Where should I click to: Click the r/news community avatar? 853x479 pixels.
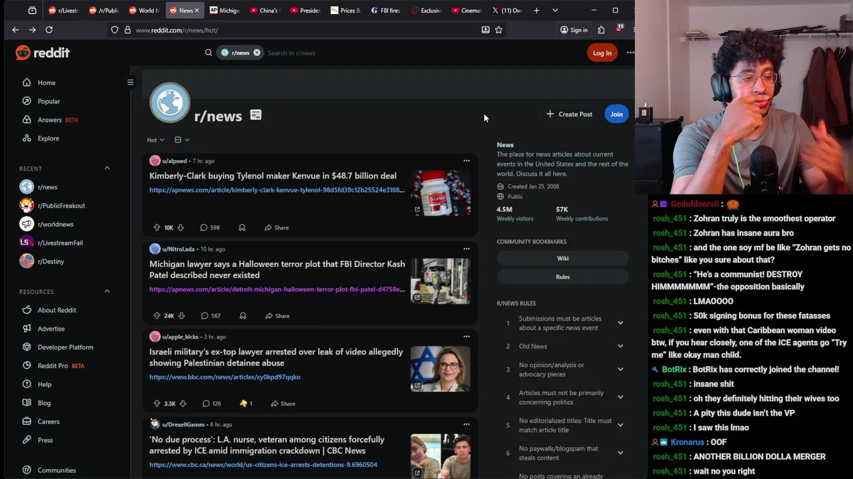169,102
